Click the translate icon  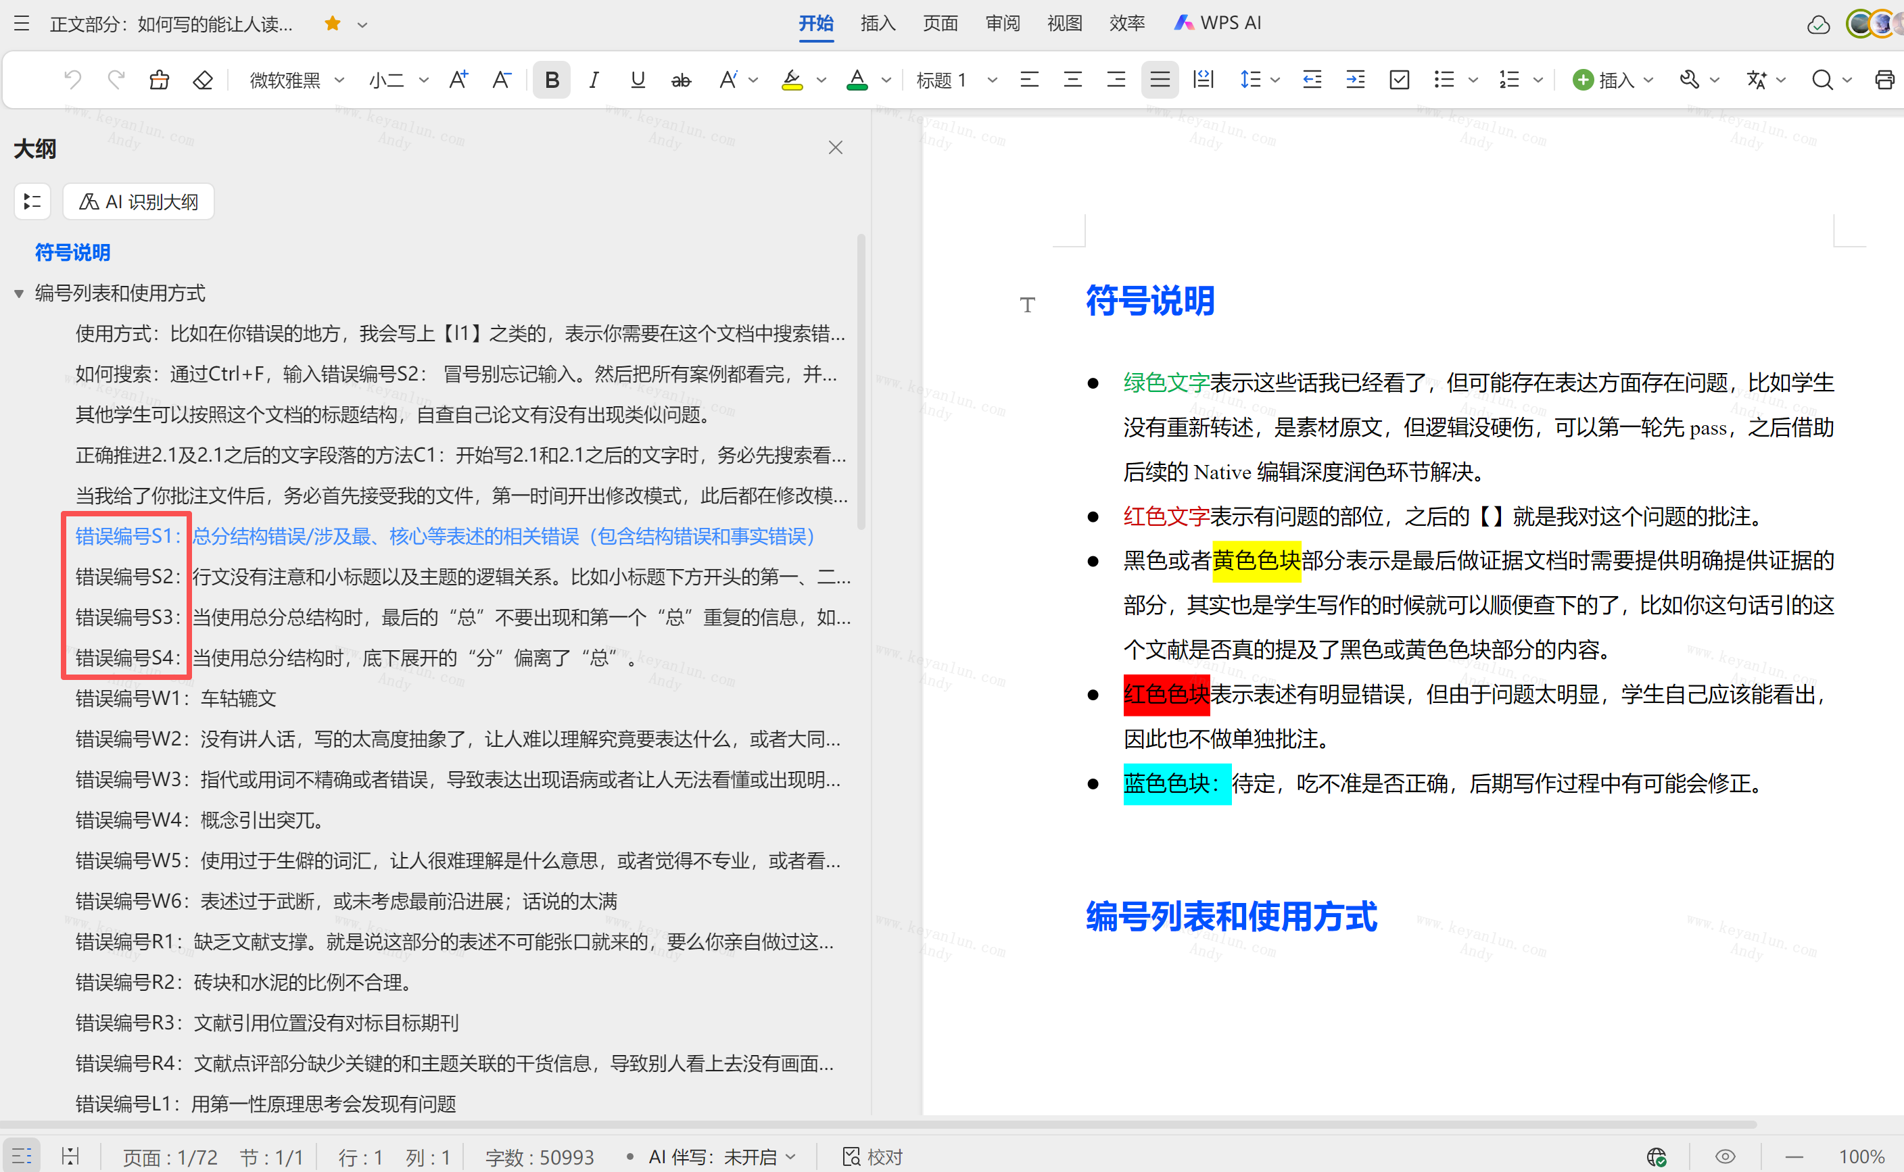[1756, 79]
